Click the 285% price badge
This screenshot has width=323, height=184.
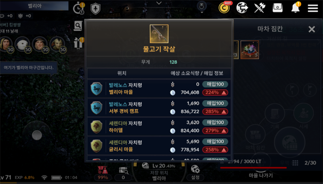[215, 111]
